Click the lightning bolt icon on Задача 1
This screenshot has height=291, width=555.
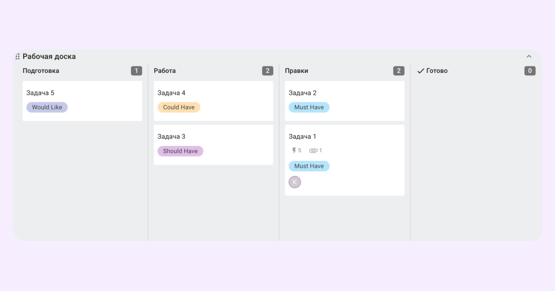point(294,151)
